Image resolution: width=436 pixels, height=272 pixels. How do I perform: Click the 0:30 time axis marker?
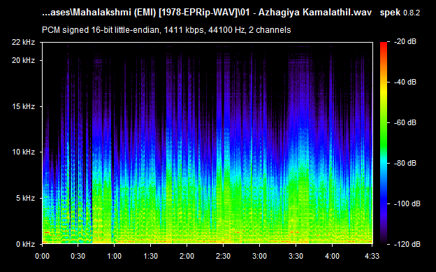78,256
